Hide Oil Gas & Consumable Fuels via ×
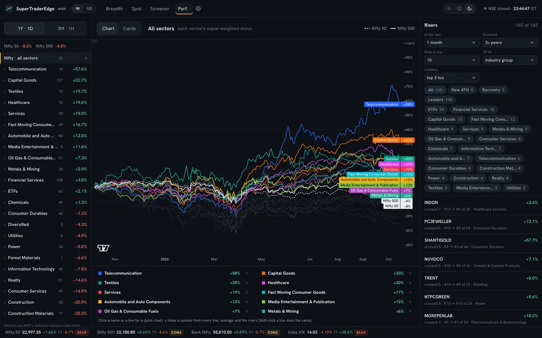 (247, 311)
